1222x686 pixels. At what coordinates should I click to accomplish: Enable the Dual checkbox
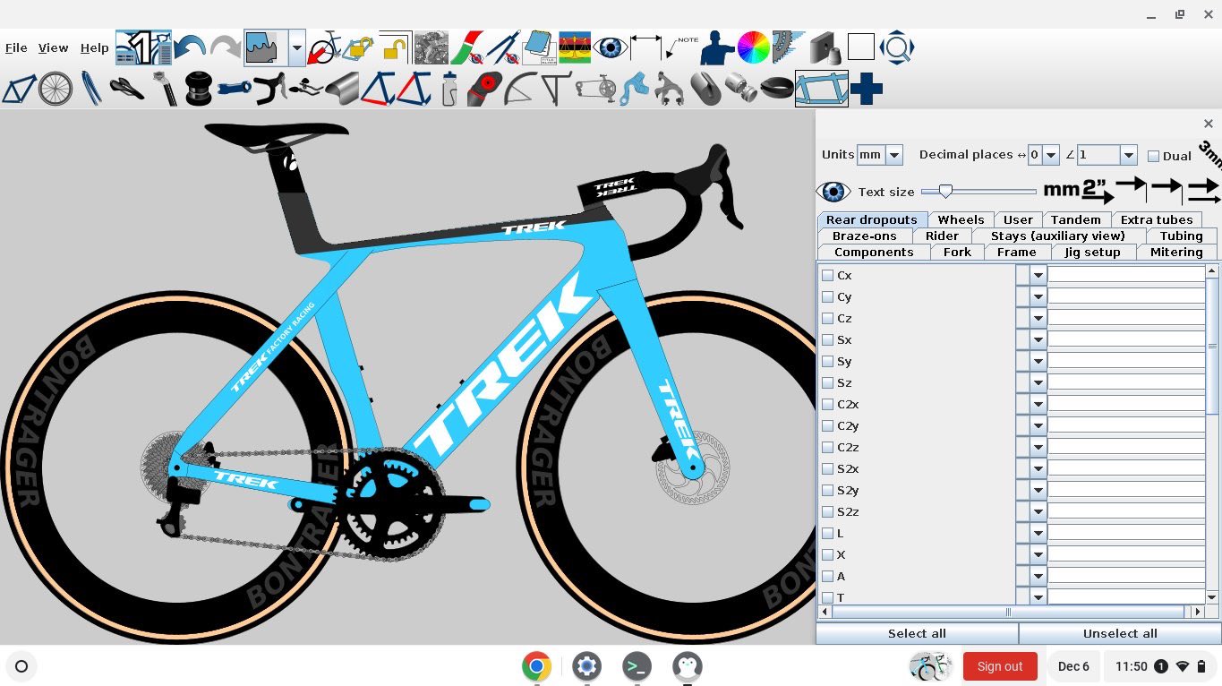click(1153, 156)
